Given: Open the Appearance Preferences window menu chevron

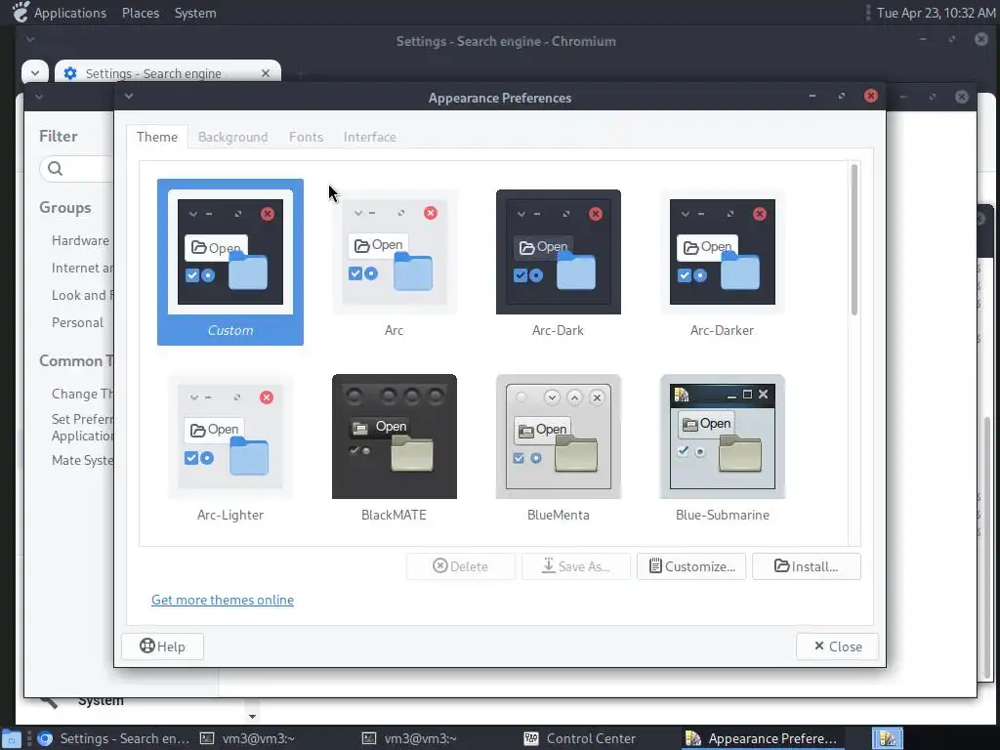Looking at the screenshot, I should pos(129,97).
